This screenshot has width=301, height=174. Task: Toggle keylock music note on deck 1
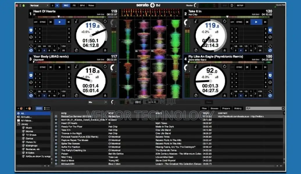pos(76,21)
